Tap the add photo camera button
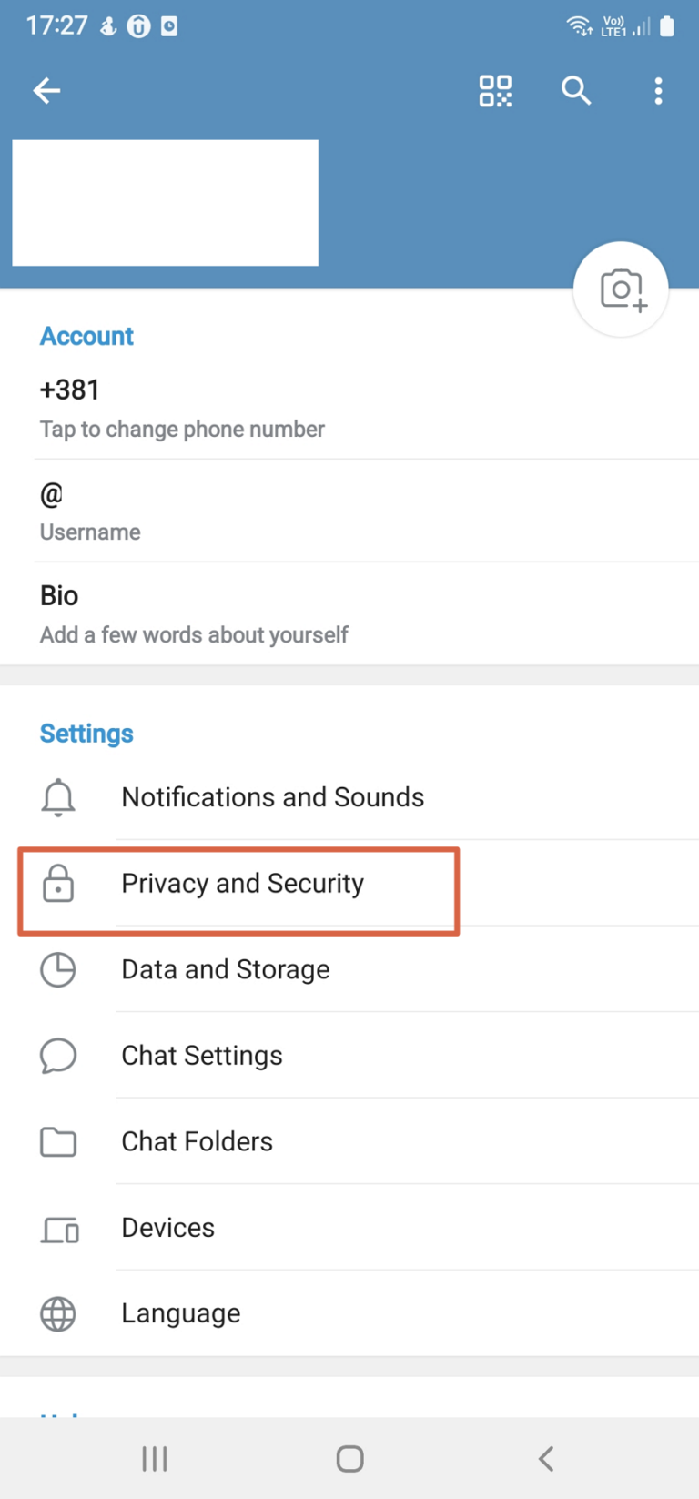The width and height of the screenshot is (699, 1499). (622, 289)
